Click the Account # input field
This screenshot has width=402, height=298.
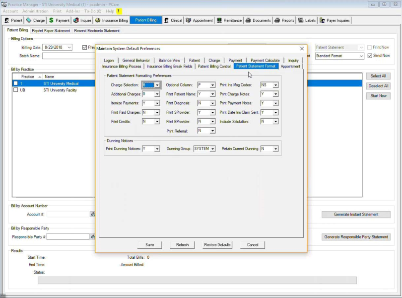pos(67,215)
